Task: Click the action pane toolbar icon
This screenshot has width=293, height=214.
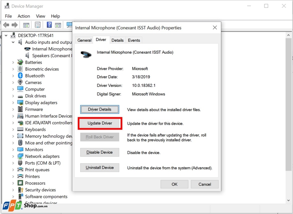Action: [x=58, y=25]
